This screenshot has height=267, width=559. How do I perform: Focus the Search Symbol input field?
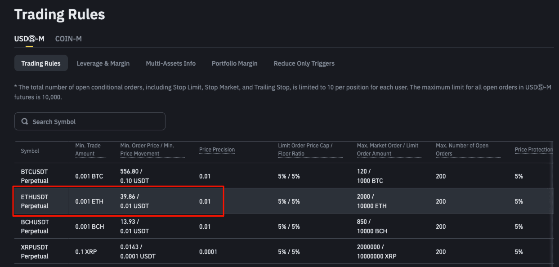(x=94, y=122)
